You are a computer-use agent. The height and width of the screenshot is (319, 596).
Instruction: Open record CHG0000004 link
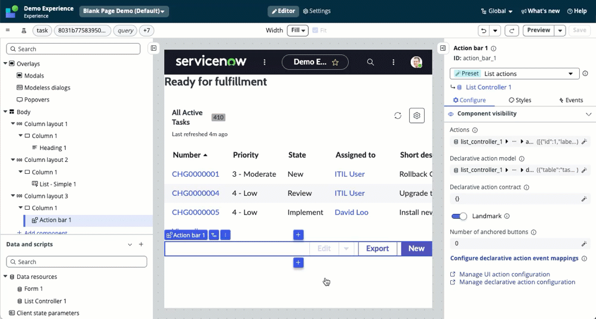tap(195, 193)
